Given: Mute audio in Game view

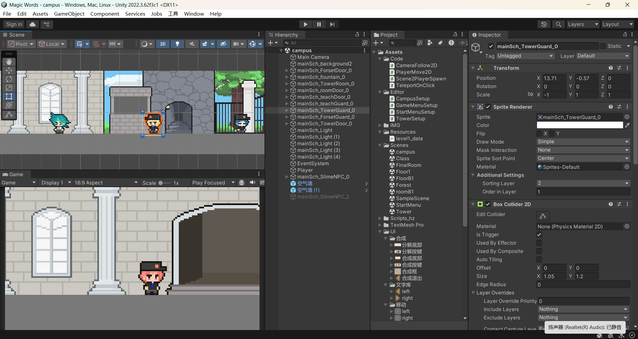Looking at the screenshot, I should pyautogui.click(x=253, y=182).
